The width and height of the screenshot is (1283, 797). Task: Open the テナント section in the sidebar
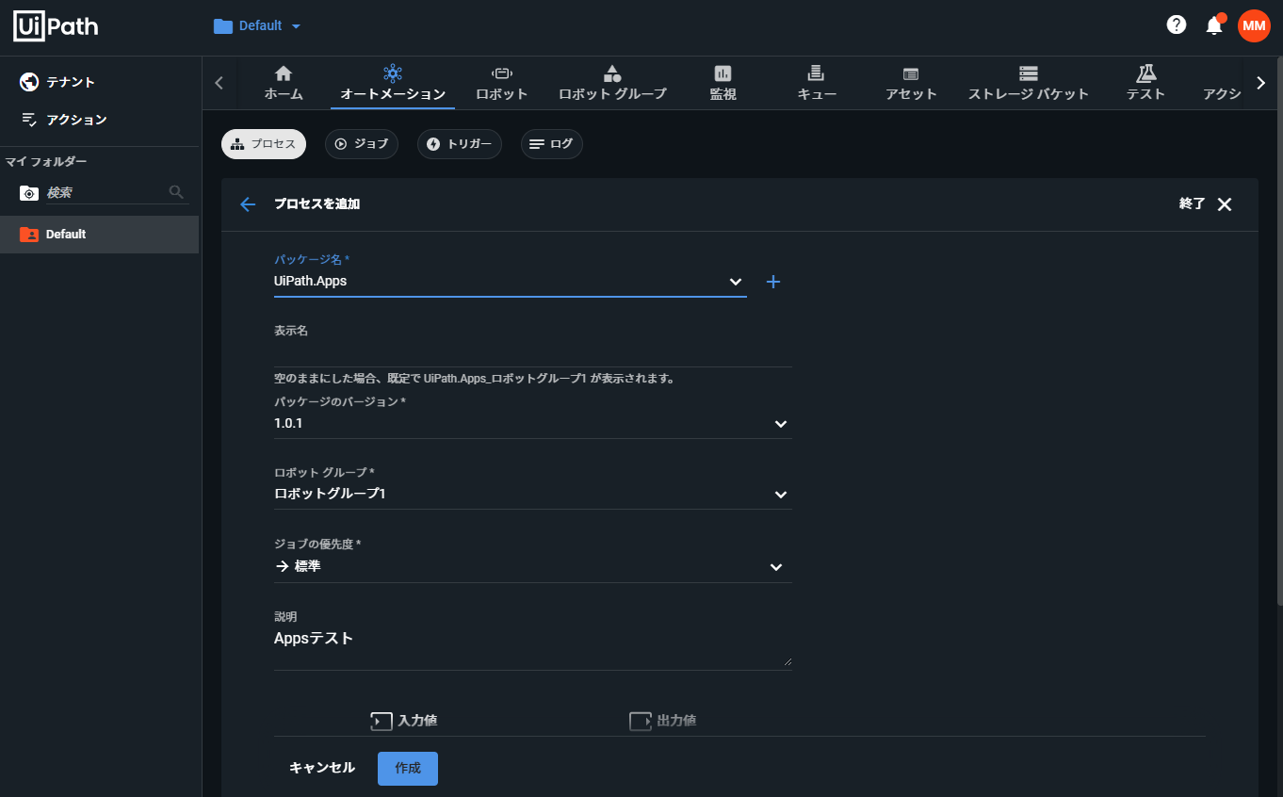[57, 82]
